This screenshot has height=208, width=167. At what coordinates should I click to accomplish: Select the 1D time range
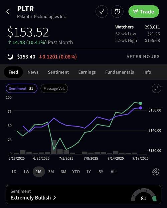(x=14, y=172)
